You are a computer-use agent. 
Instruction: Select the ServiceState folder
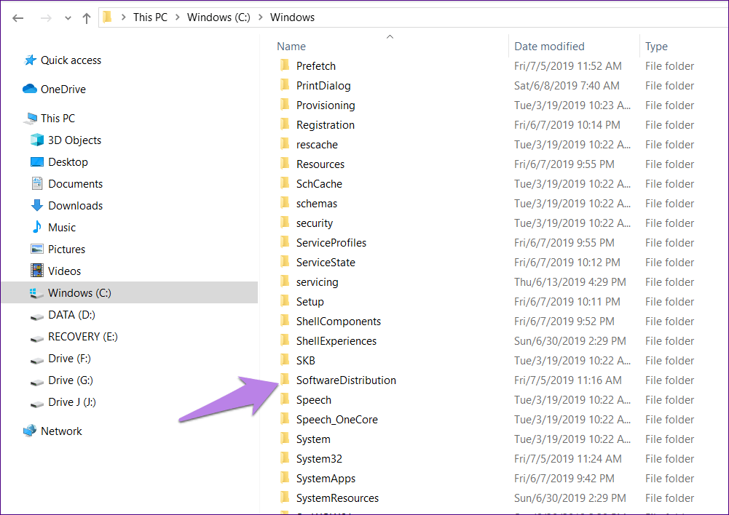point(326,263)
